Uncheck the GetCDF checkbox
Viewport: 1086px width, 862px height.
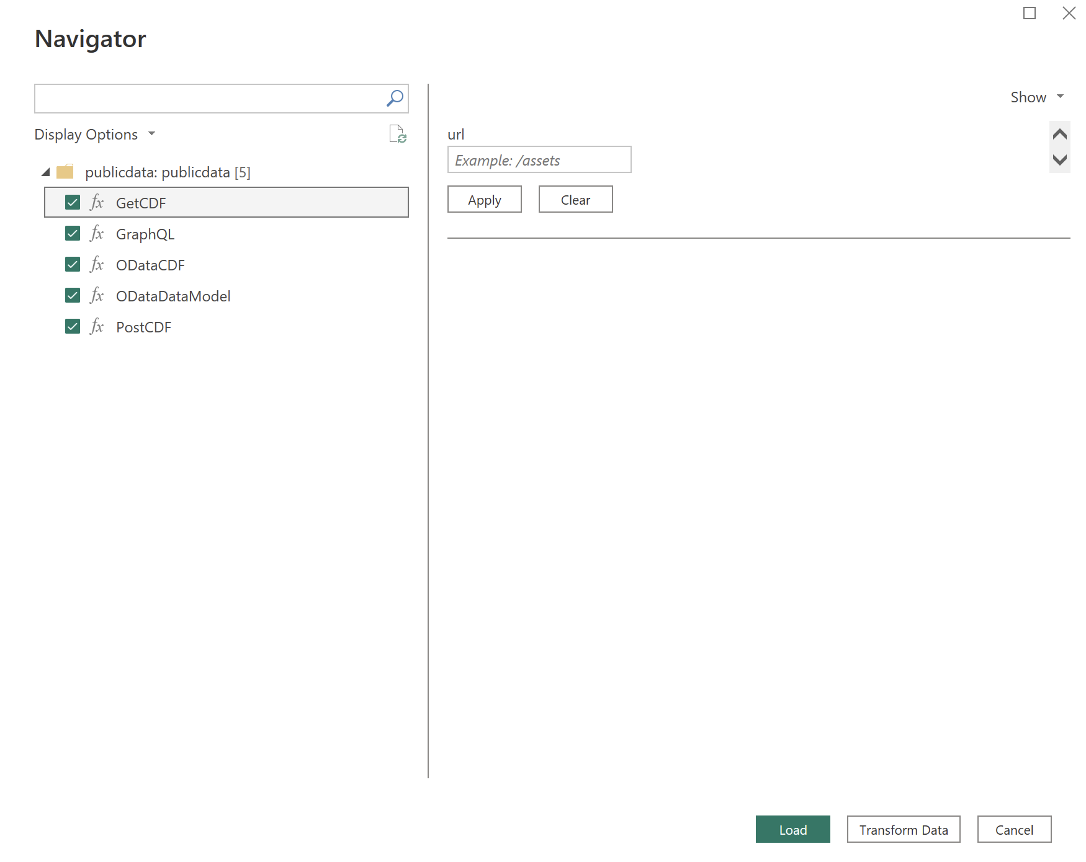pos(71,202)
